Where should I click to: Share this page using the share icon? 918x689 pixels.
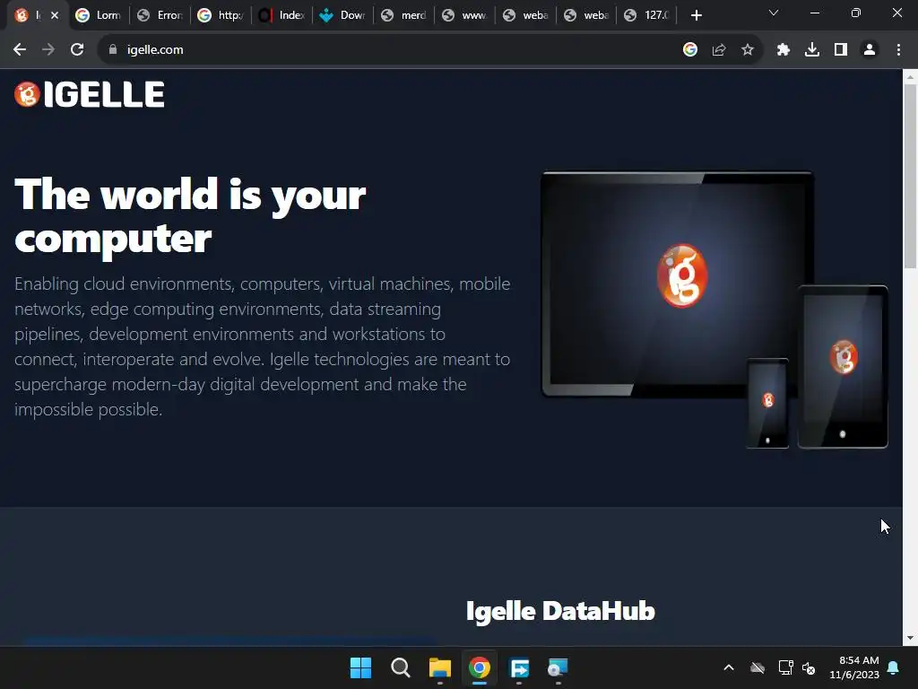click(x=719, y=50)
